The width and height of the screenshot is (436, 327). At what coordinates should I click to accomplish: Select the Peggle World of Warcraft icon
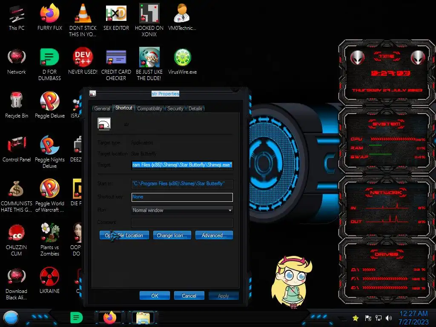(x=49, y=196)
